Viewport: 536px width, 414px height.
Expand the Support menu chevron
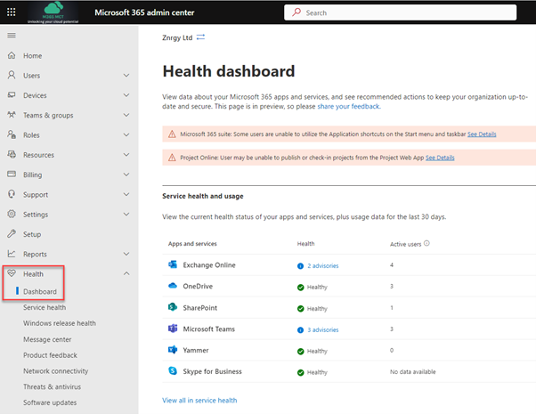pos(126,194)
